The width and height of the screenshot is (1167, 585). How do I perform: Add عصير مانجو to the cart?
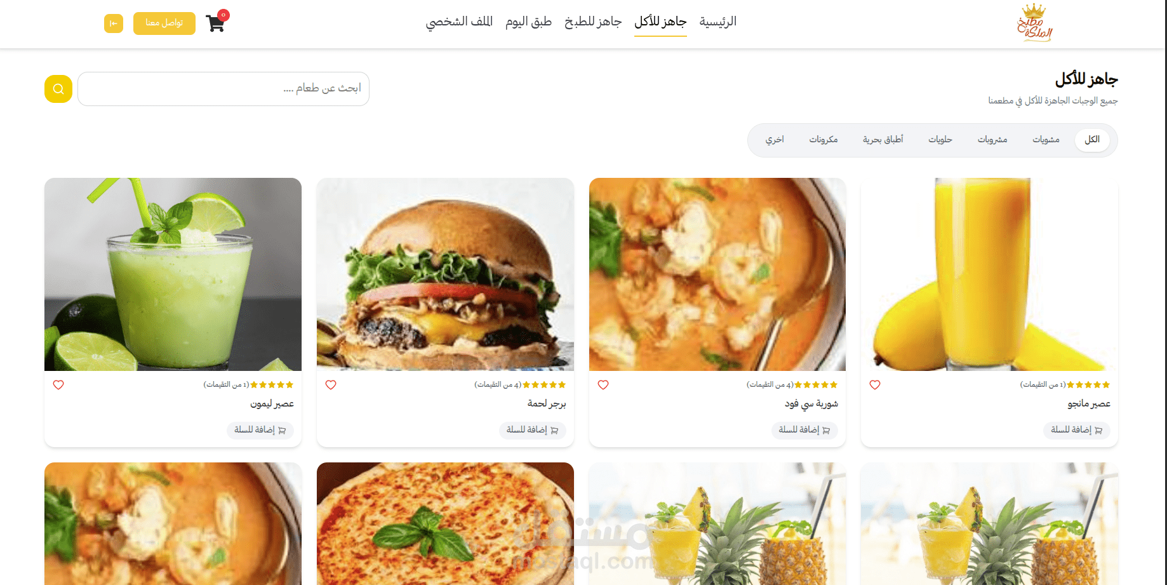click(1076, 430)
